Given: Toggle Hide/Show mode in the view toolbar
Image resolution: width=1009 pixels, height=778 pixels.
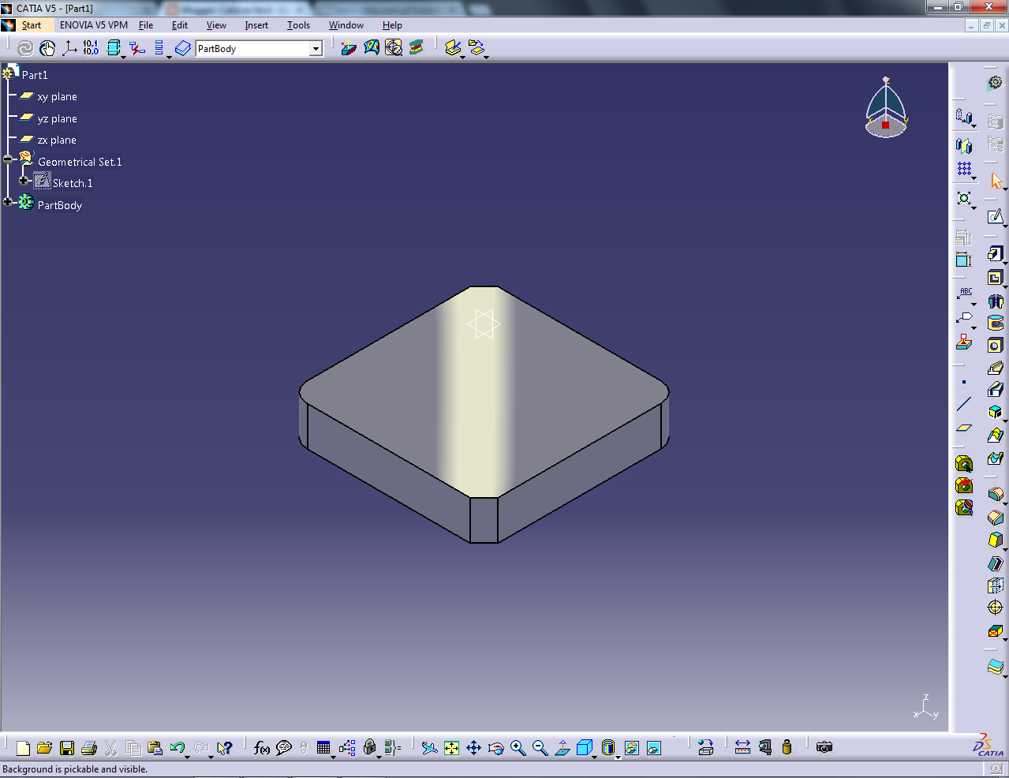Looking at the screenshot, I should click(631, 747).
